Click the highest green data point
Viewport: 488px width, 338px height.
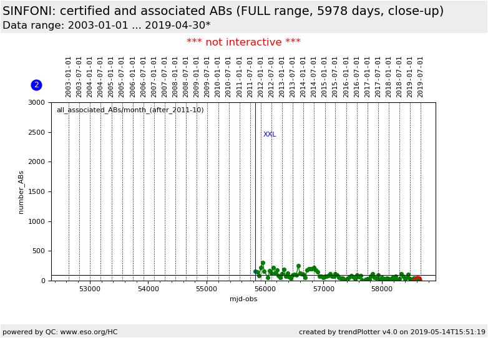tap(263, 263)
